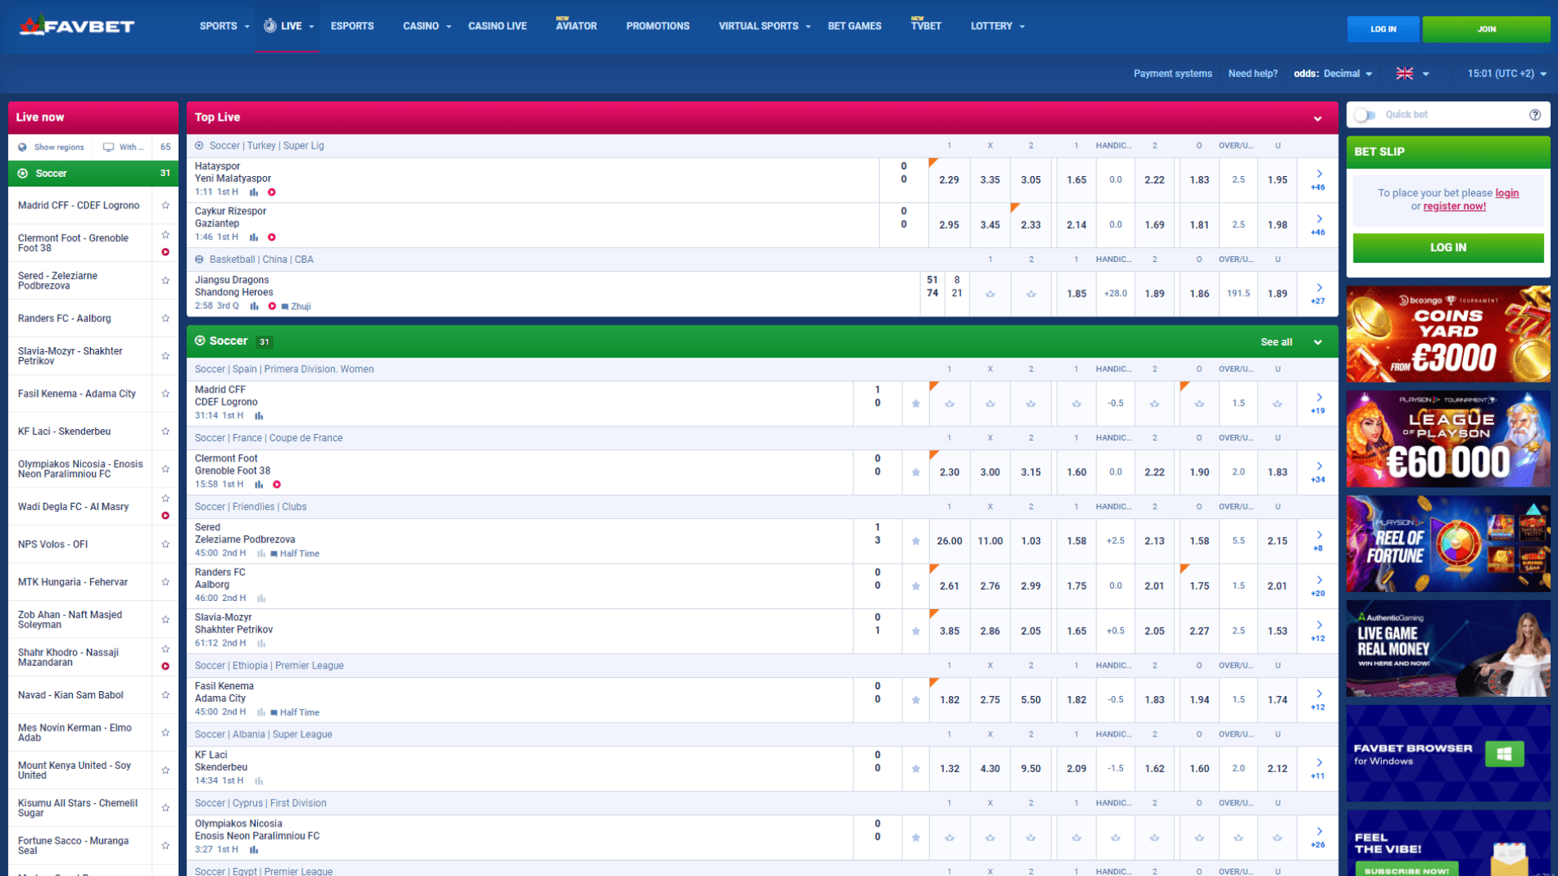
Task: Open the Casino dropdown menu
Action: coord(427,26)
